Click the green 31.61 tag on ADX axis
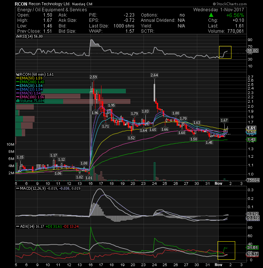The height and width of the screenshot is (268, 263). pos(252,248)
